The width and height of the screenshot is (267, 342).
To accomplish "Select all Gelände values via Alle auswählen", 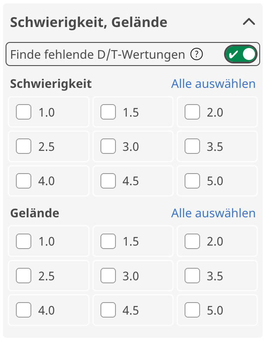I will 213,213.
